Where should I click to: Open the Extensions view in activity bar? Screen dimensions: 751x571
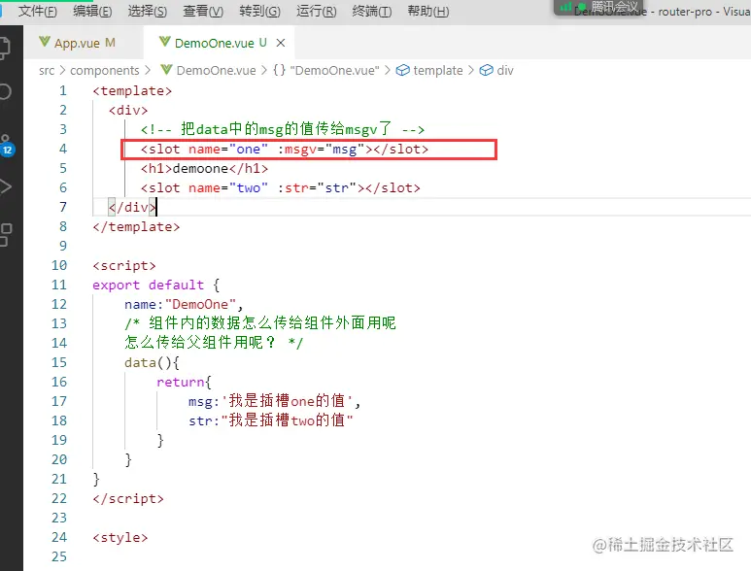tap(5, 235)
